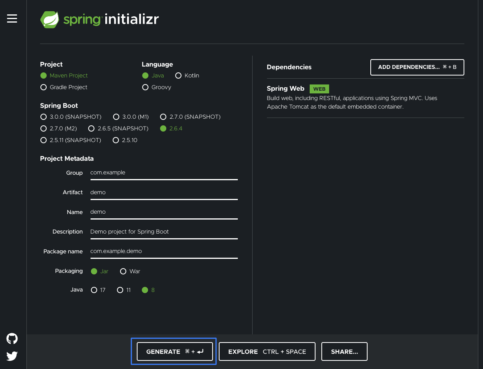Focus the Group input field
The width and height of the screenshot is (483, 369).
tap(164, 173)
